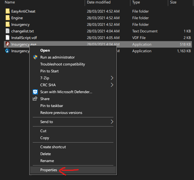Select Create shortcut menu entry

(x=53, y=147)
